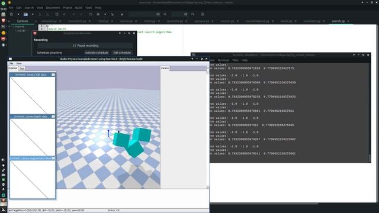This screenshot has width=379, height=213.
Task: Click the volume speaker icon in the system tray
Action: (3, 160)
